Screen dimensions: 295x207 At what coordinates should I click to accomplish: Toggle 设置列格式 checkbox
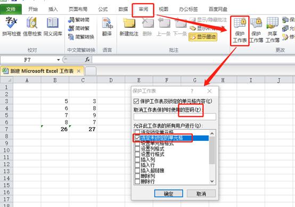pyautogui.click(x=137, y=149)
